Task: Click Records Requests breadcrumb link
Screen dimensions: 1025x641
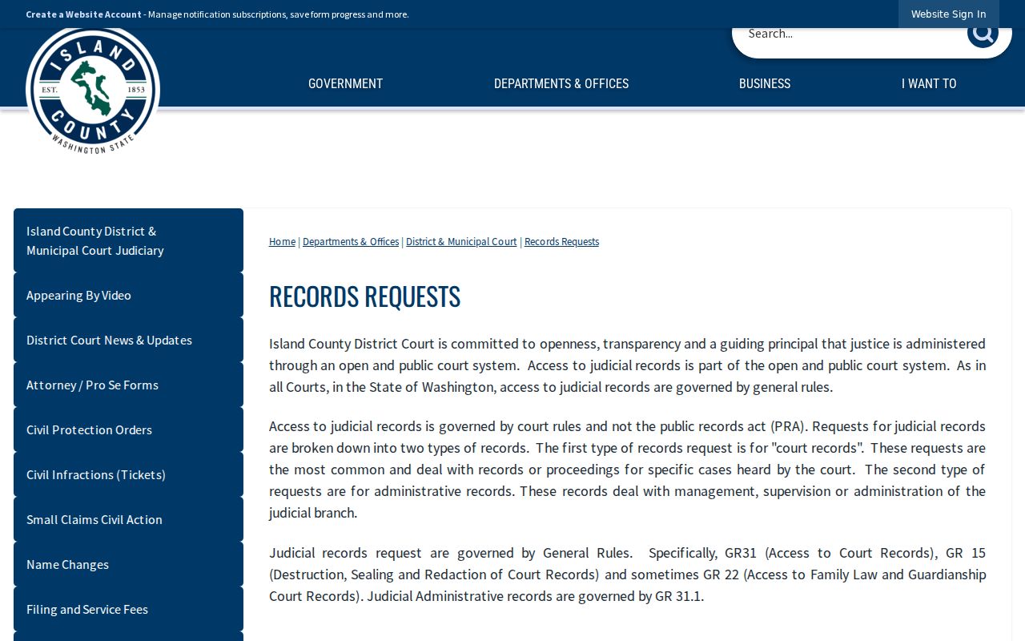Action: click(x=561, y=242)
